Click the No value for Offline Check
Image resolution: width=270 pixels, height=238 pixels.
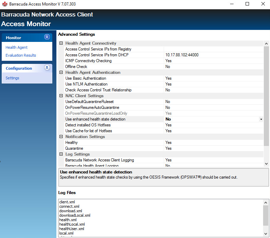168,67
